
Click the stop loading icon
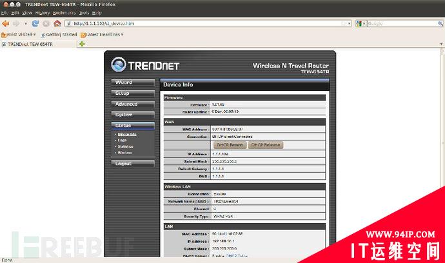[46, 24]
